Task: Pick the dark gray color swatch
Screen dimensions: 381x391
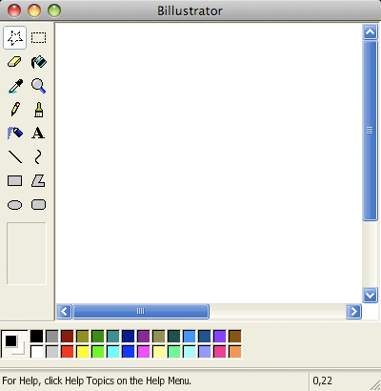Action: click(51, 337)
